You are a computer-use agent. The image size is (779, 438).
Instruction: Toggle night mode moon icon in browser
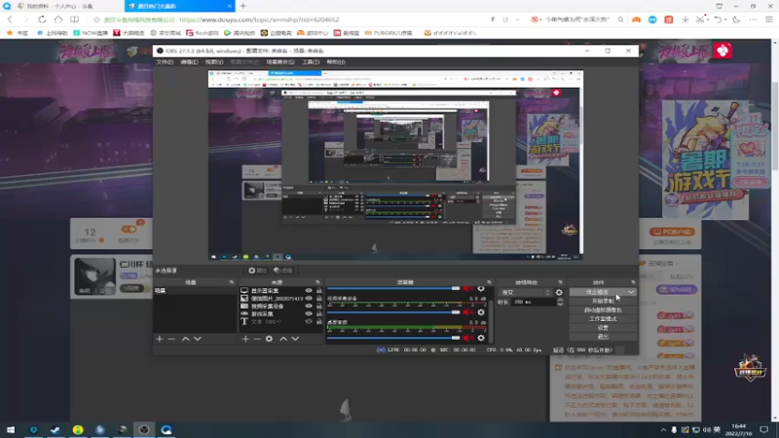point(736,19)
